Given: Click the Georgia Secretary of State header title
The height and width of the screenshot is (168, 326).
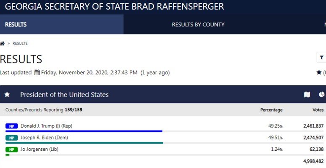Looking at the screenshot, I should tap(114, 6).
